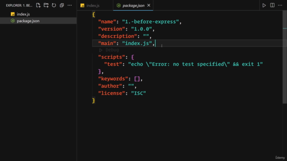Viewport: 287px width, 161px height.
Task: Click the "description" key
Action: (117, 36)
